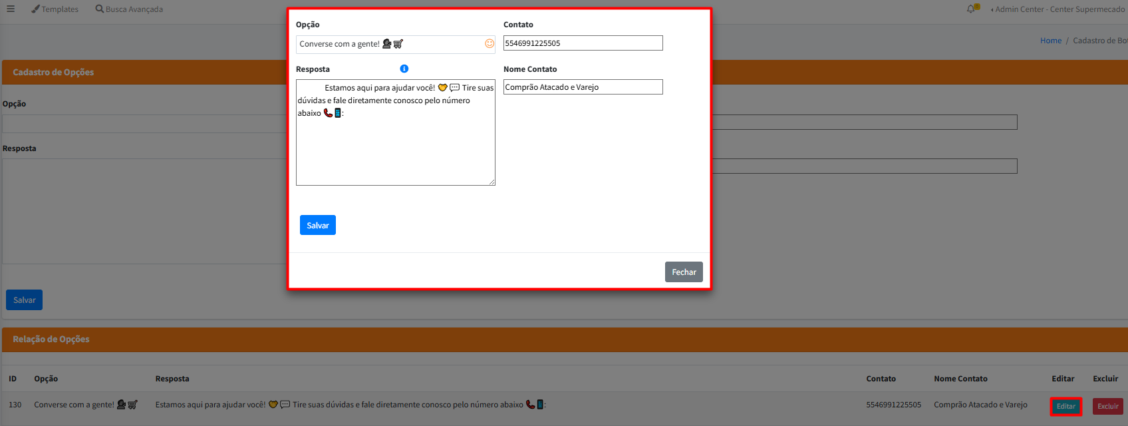Click into the Nome Contato field
The width and height of the screenshot is (1128, 426).
click(x=583, y=87)
